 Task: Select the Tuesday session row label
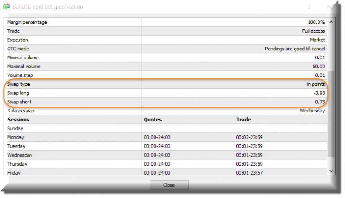[x=16, y=146]
